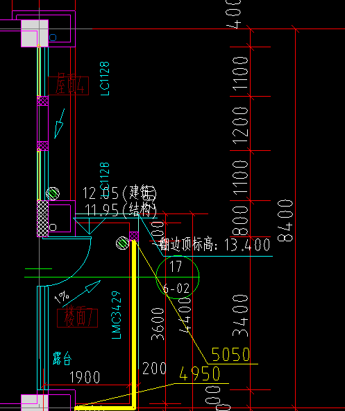Select the red 屋面4 label
The height and width of the screenshot is (411, 345).
(x=69, y=86)
